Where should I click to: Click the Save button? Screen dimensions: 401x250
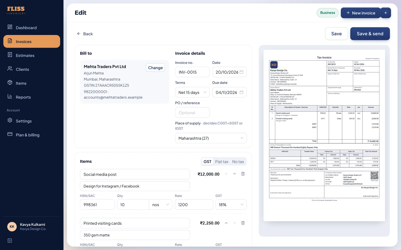point(336,34)
